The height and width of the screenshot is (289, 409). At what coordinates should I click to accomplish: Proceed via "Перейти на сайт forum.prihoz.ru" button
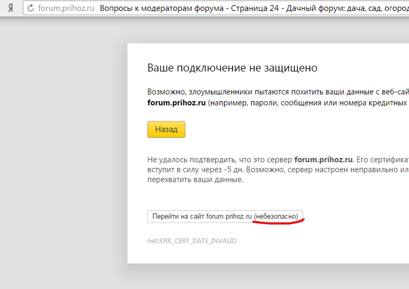(x=225, y=216)
